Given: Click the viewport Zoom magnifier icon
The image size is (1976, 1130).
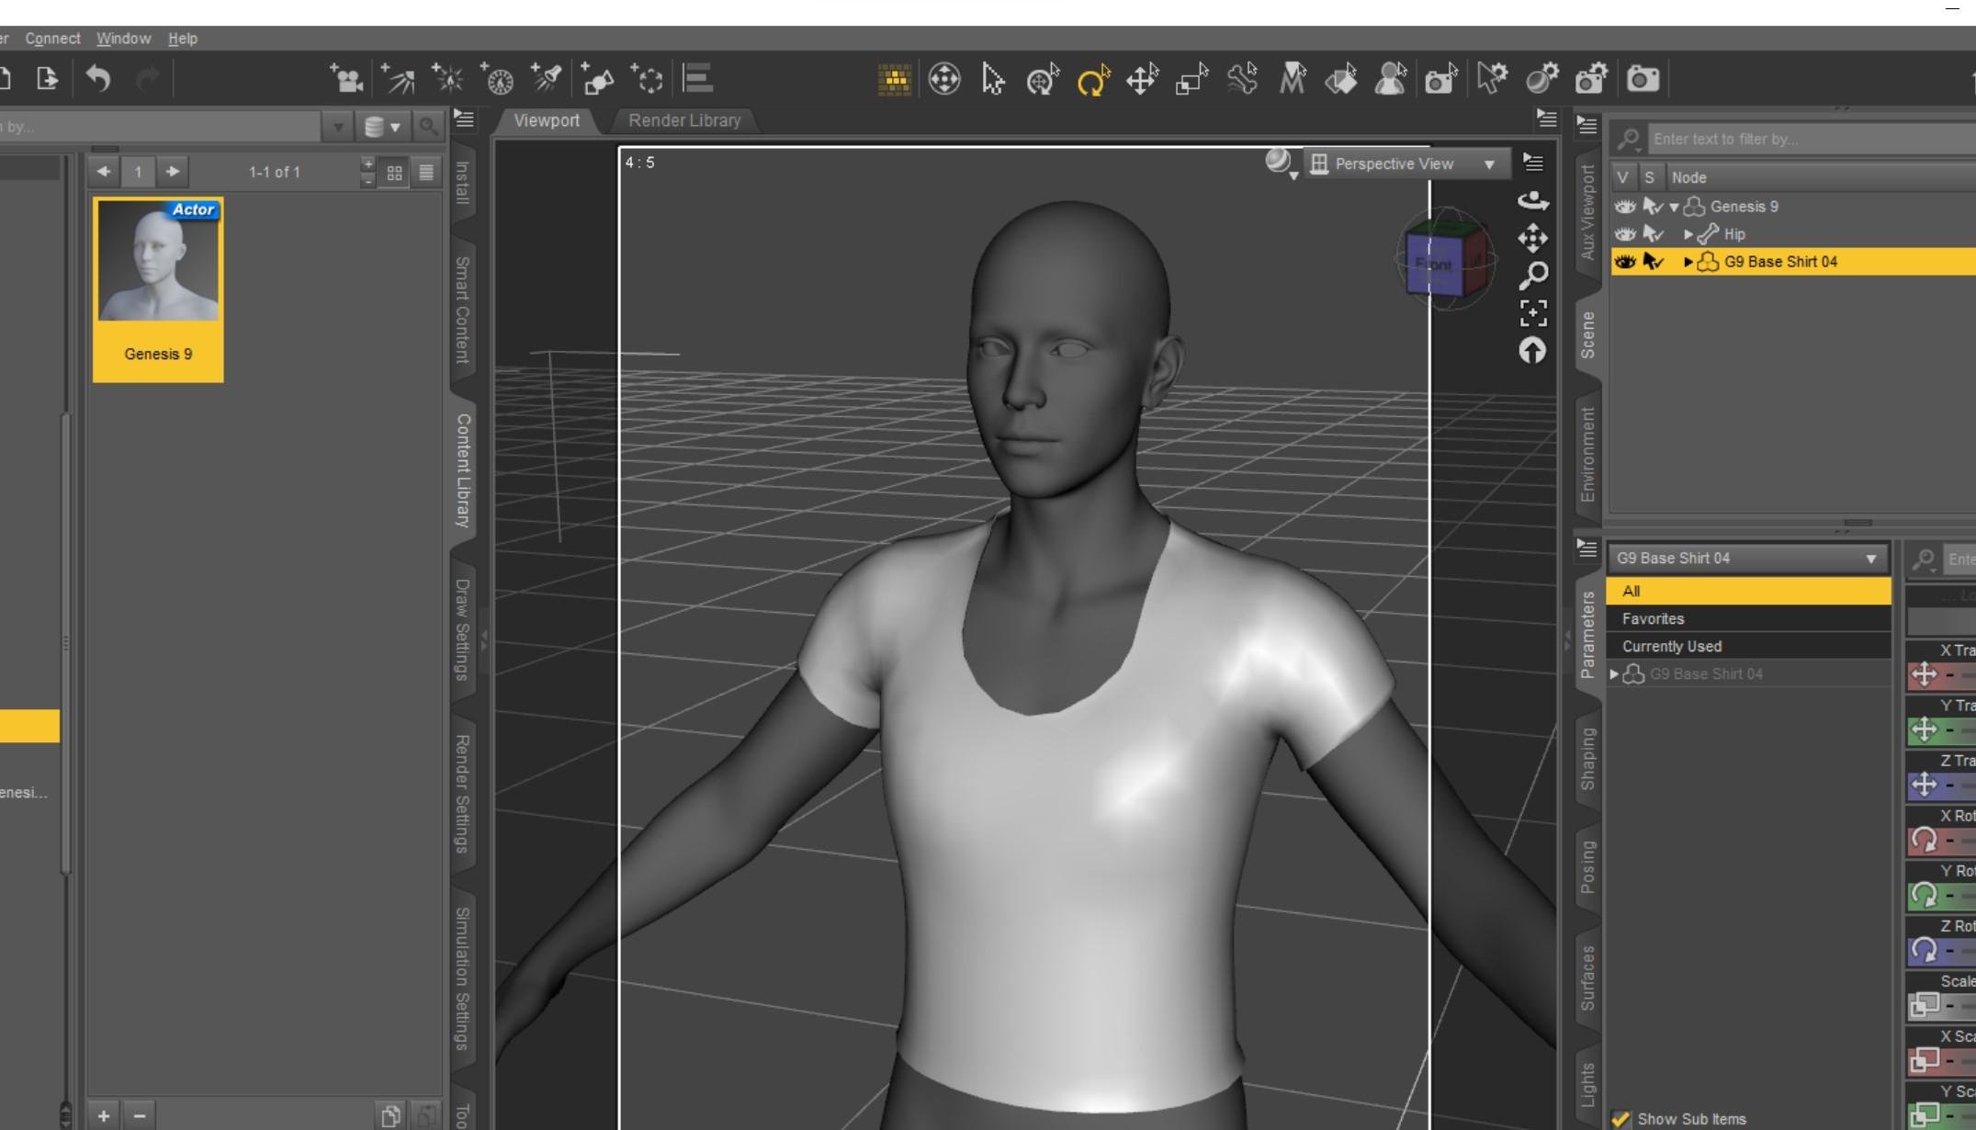Looking at the screenshot, I should pos(1533,275).
